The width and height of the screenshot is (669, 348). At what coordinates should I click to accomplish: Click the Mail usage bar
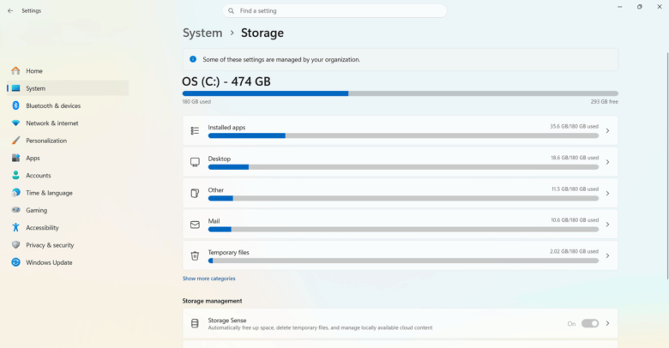pos(403,230)
